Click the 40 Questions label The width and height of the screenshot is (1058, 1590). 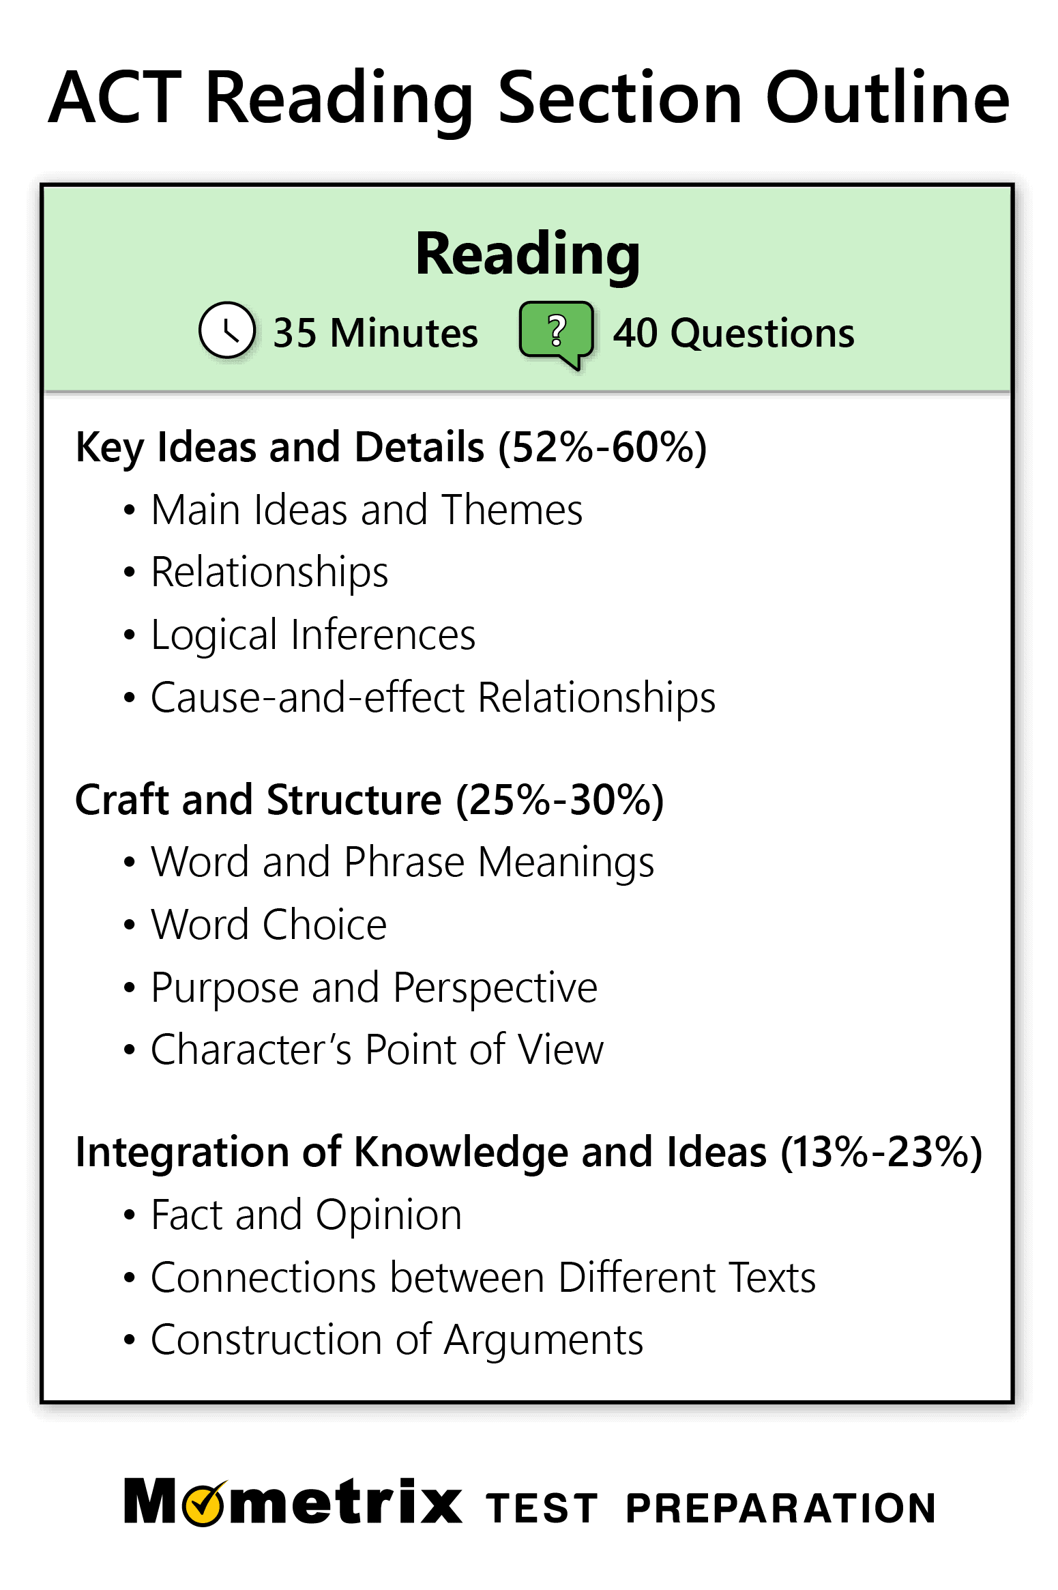(733, 333)
